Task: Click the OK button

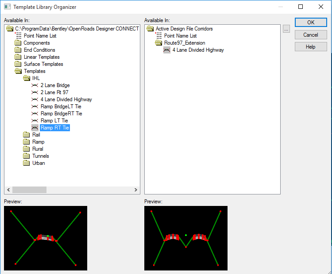Action: pos(311,23)
